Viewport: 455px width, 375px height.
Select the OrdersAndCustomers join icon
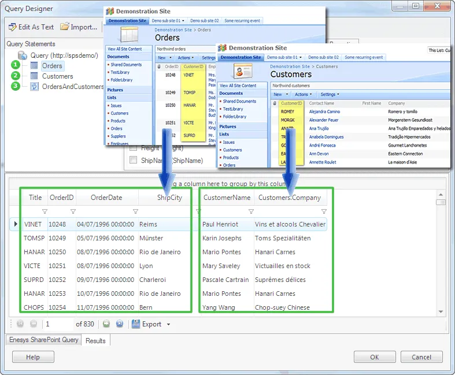[x=34, y=87]
